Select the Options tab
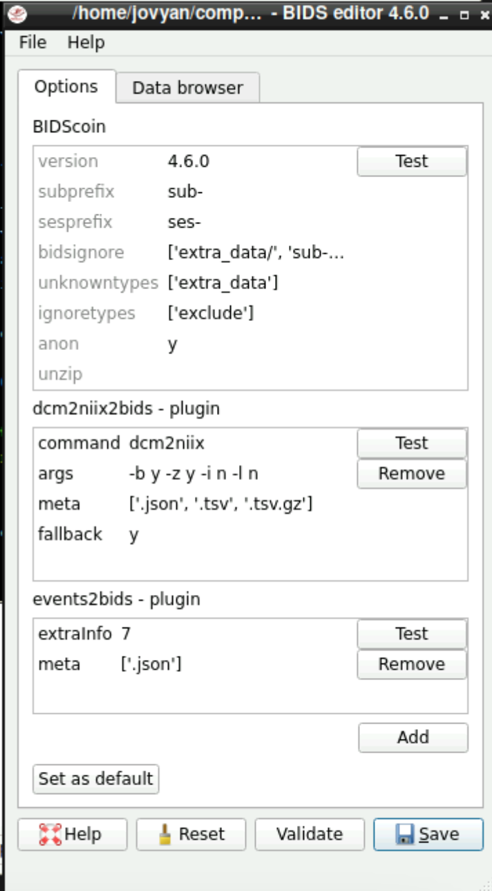Screen dimensions: 492x891 [66, 86]
